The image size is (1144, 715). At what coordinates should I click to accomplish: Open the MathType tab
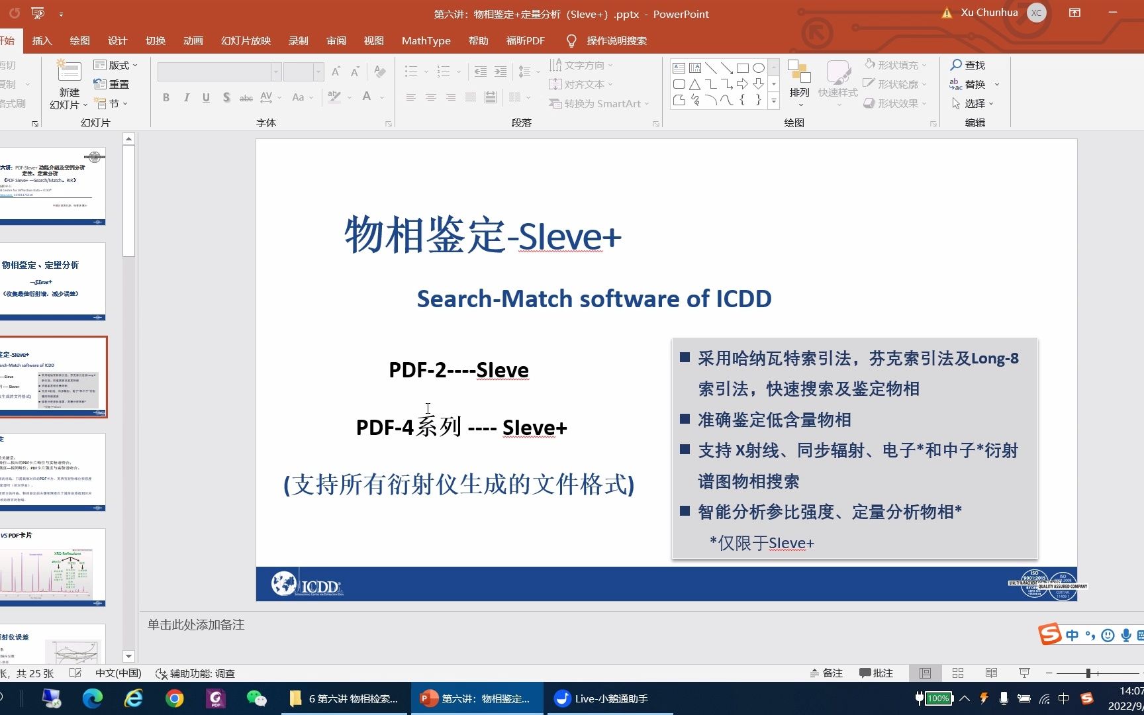[426, 40]
